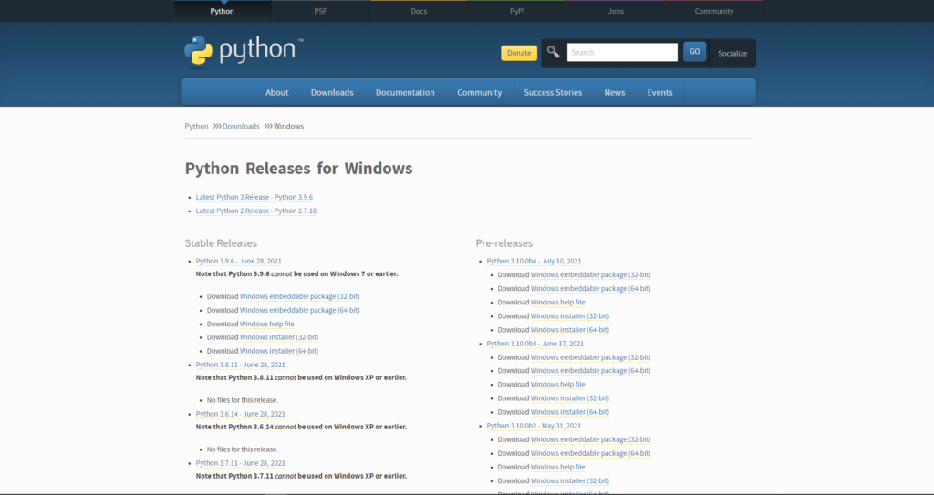The width and height of the screenshot is (934, 495).
Task: Click the GO search button
Action: click(694, 52)
